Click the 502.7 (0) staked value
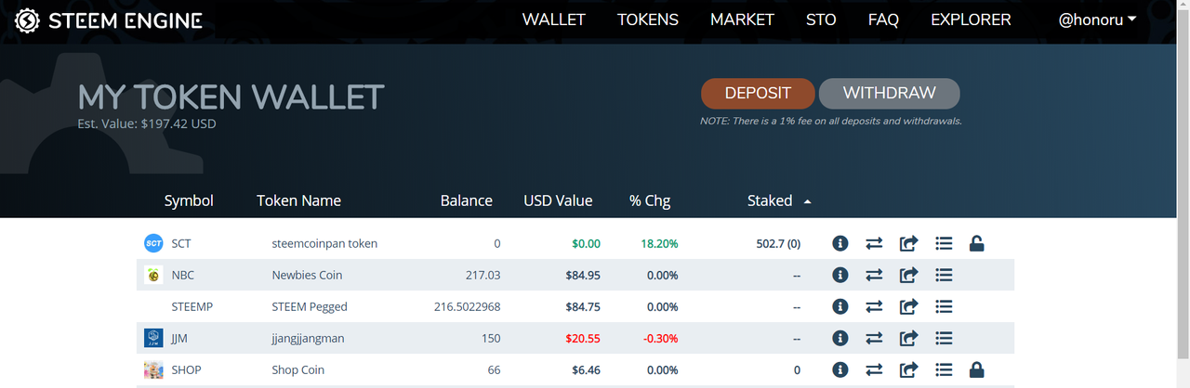The height and width of the screenshot is (388, 1190). [x=778, y=243]
